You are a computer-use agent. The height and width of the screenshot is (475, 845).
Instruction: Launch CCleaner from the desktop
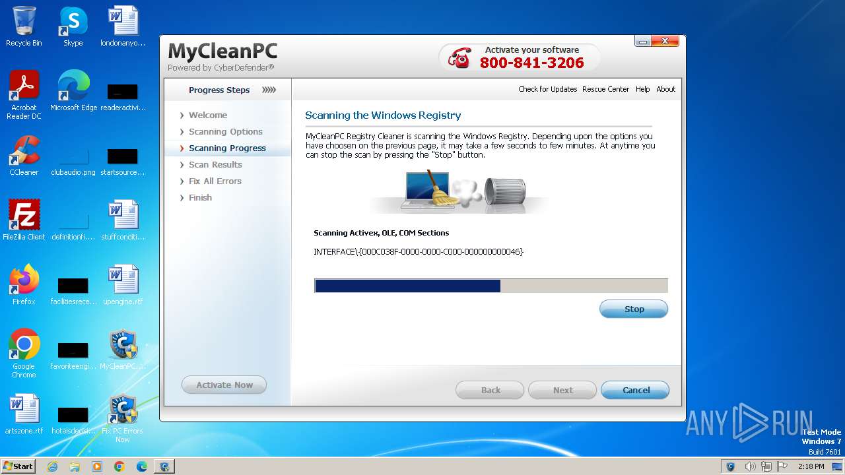tap(24, 156)
